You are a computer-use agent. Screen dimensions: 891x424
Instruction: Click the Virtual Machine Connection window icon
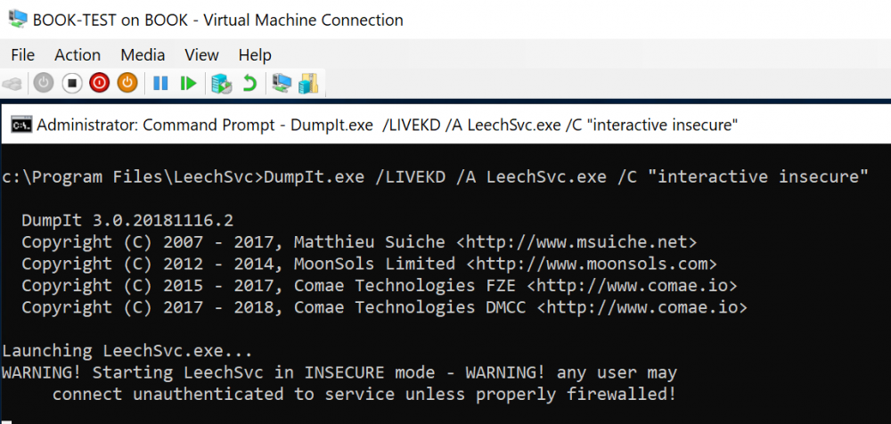point(15,20)
